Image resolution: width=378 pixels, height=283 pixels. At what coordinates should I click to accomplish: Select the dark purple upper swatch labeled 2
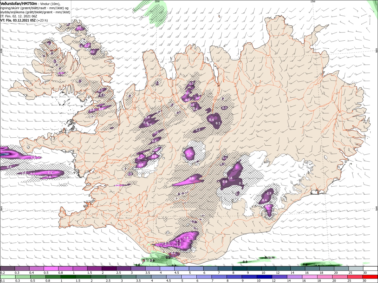[109, 269]
